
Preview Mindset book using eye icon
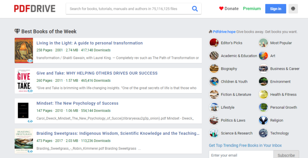tap(30, 121)
